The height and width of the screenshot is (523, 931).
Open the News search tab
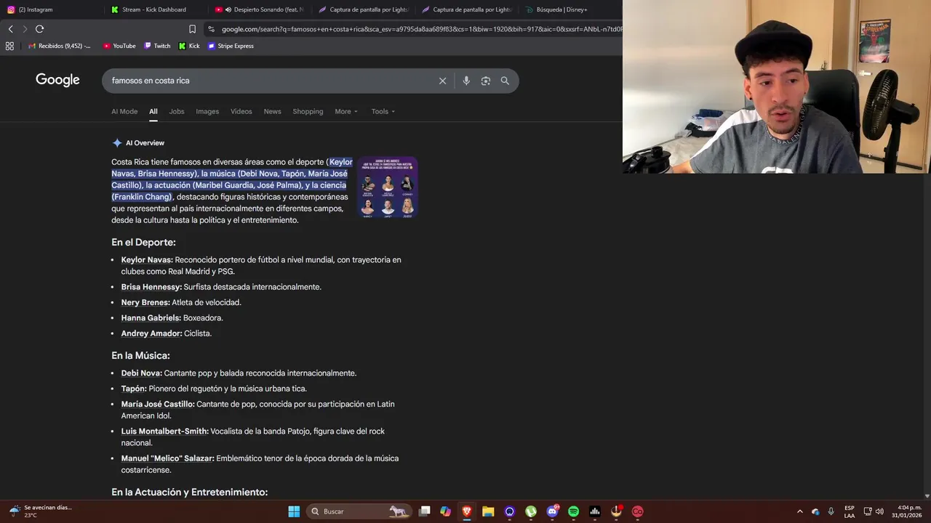272,111
